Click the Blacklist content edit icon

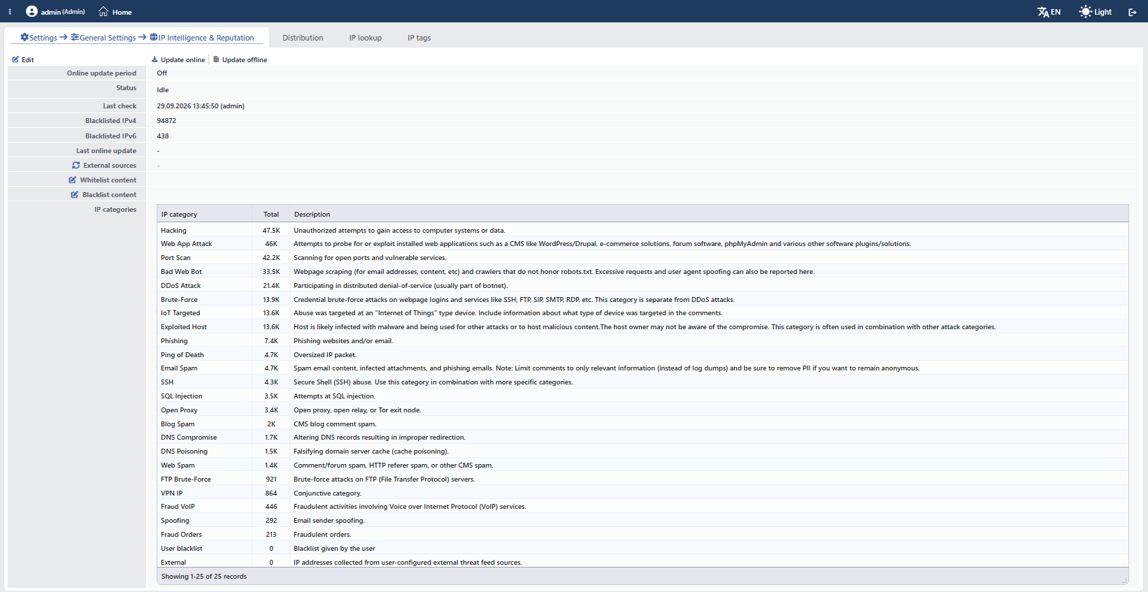(75, 194)
